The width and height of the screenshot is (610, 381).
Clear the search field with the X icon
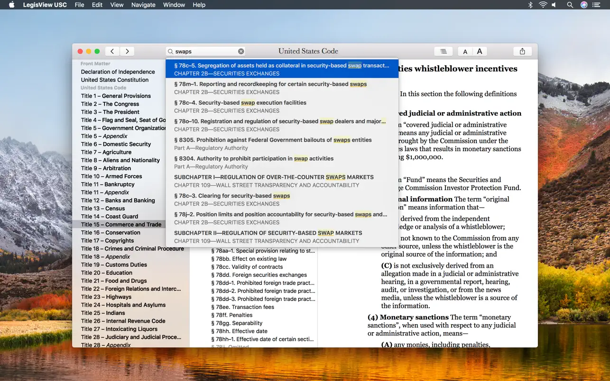click(x=241, y=51)
